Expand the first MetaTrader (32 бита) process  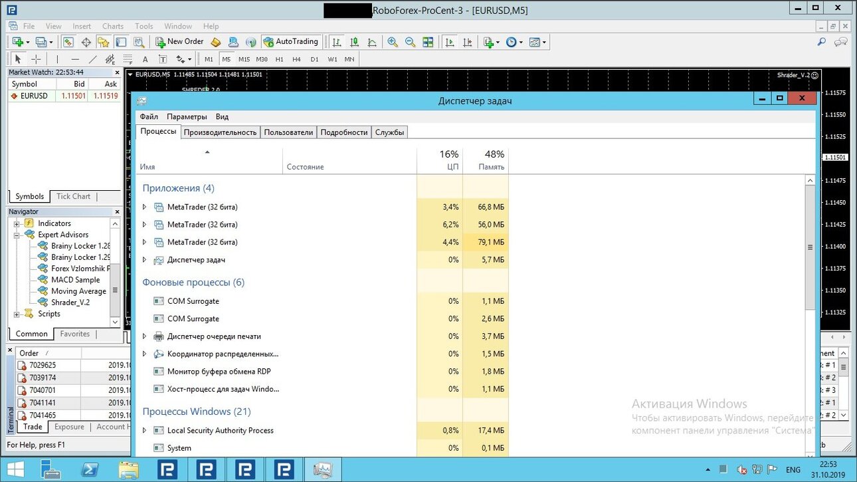[x=144, y=207]
